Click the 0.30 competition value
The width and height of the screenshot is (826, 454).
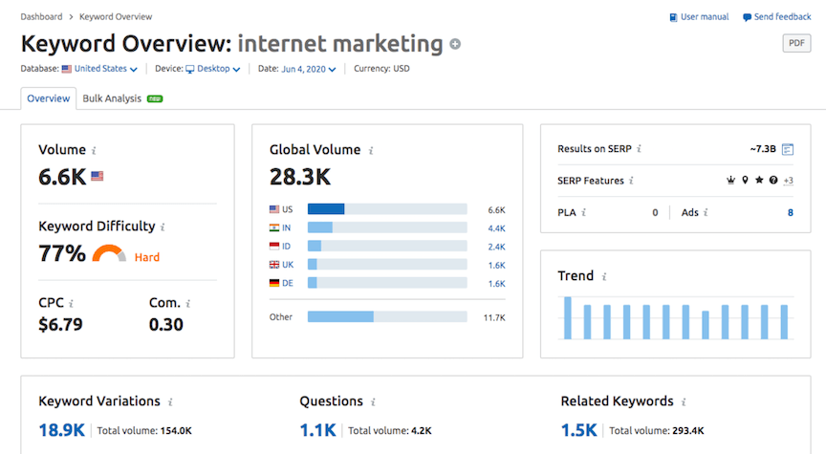point(166,324)
